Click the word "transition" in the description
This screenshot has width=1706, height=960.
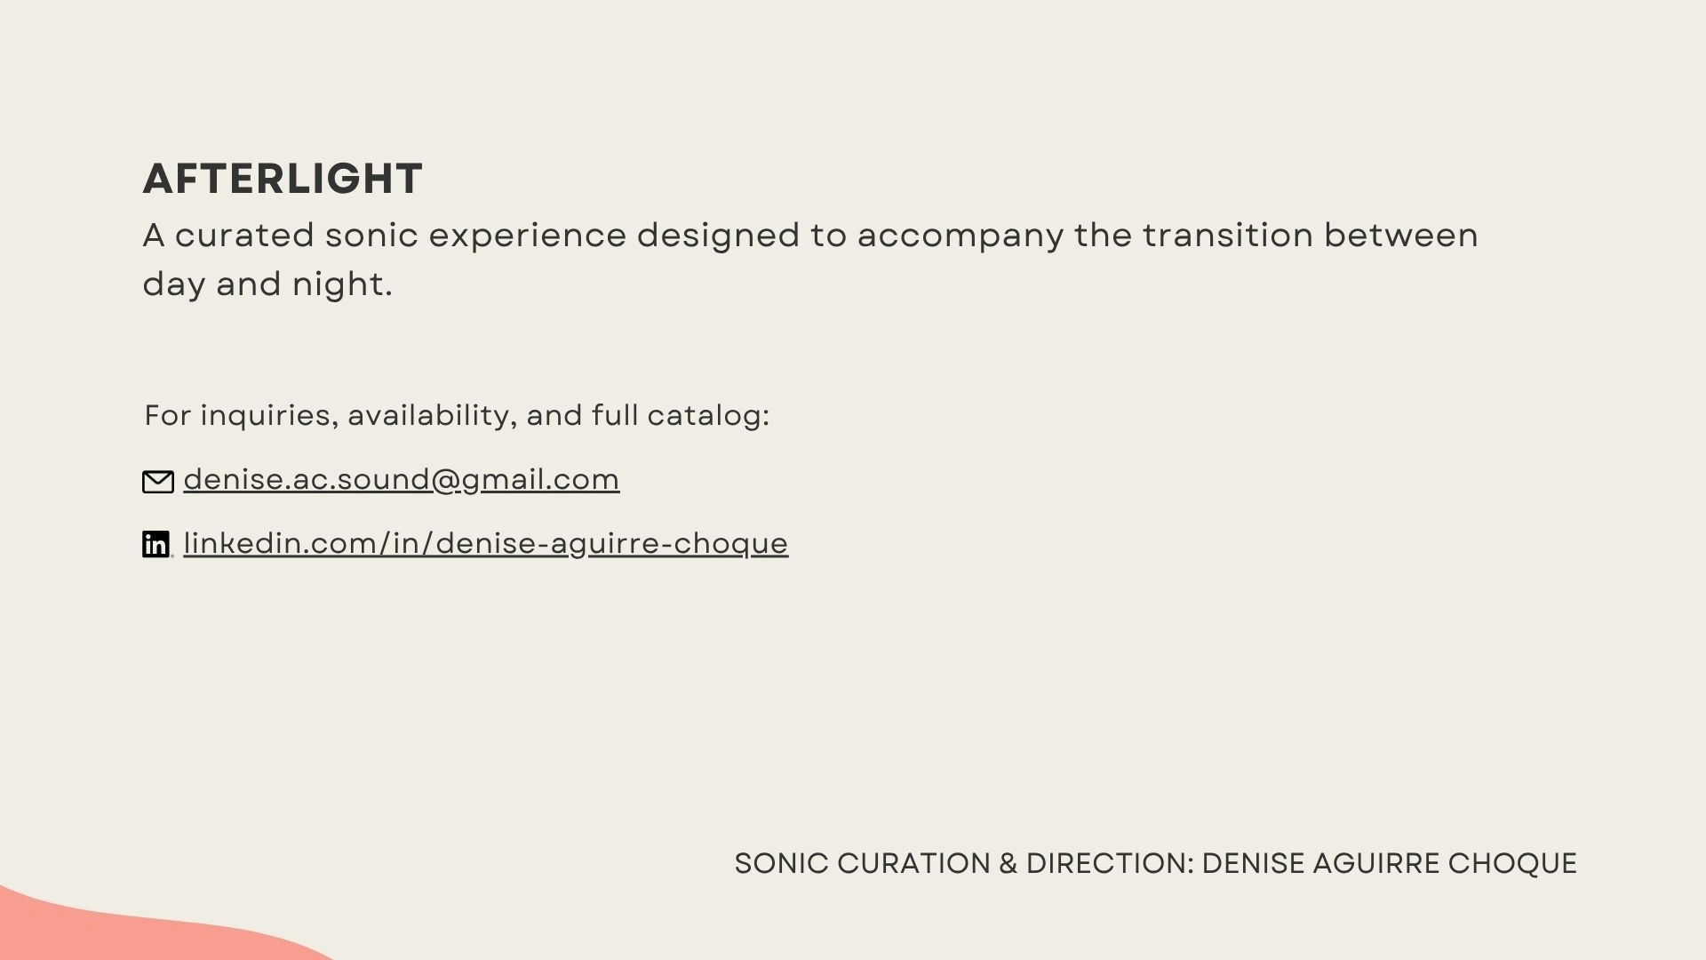click(x=1227, y=236)
